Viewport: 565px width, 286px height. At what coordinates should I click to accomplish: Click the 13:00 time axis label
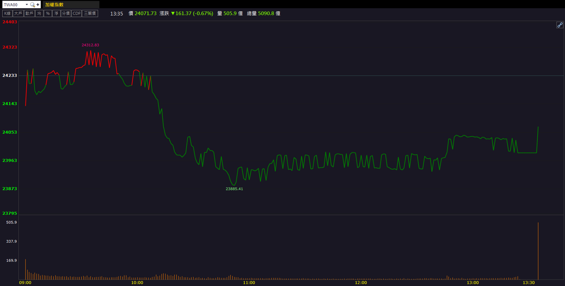point(473,283)
